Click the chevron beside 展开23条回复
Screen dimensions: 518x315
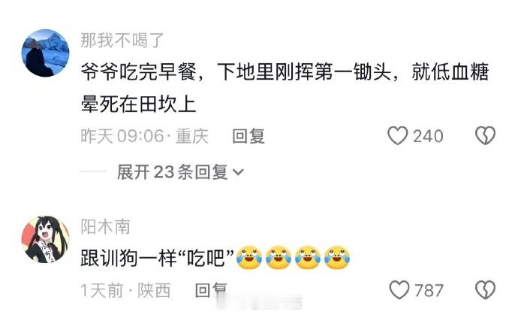pos(238,172)
